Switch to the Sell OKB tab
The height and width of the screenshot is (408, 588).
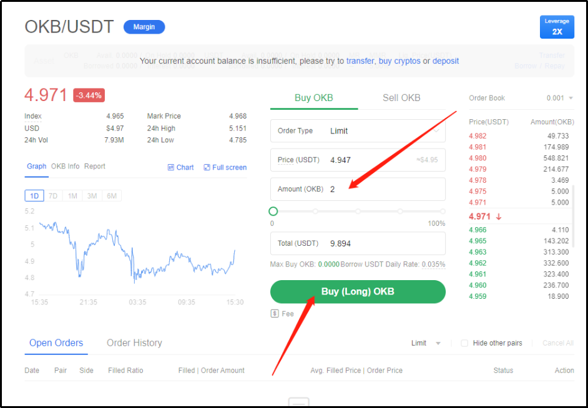401,98
